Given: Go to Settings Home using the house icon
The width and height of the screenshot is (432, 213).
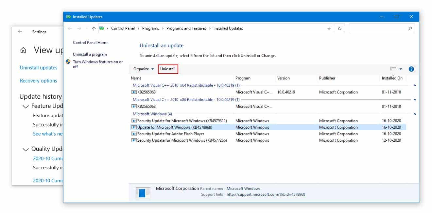Looking at the screenshot, I should click(x=23, y=50).
